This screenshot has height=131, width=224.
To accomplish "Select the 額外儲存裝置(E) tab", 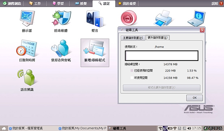I will [158, 38].
